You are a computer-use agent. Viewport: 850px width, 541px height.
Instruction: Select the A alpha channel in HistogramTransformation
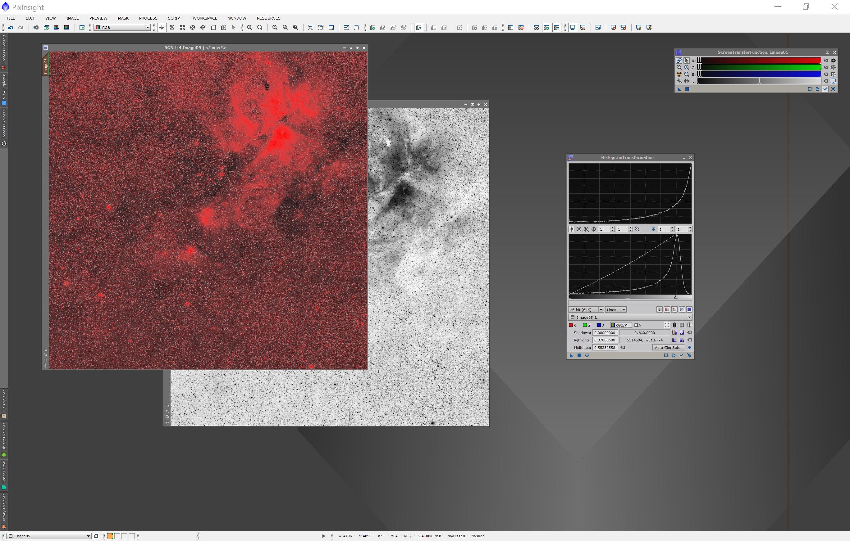point(637,325)
